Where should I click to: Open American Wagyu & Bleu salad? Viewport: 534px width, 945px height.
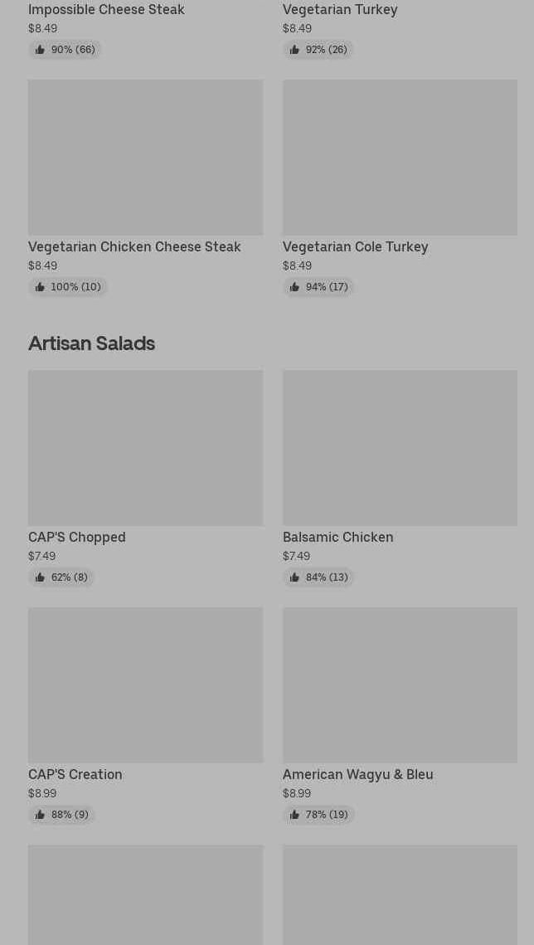pos(357,774)
